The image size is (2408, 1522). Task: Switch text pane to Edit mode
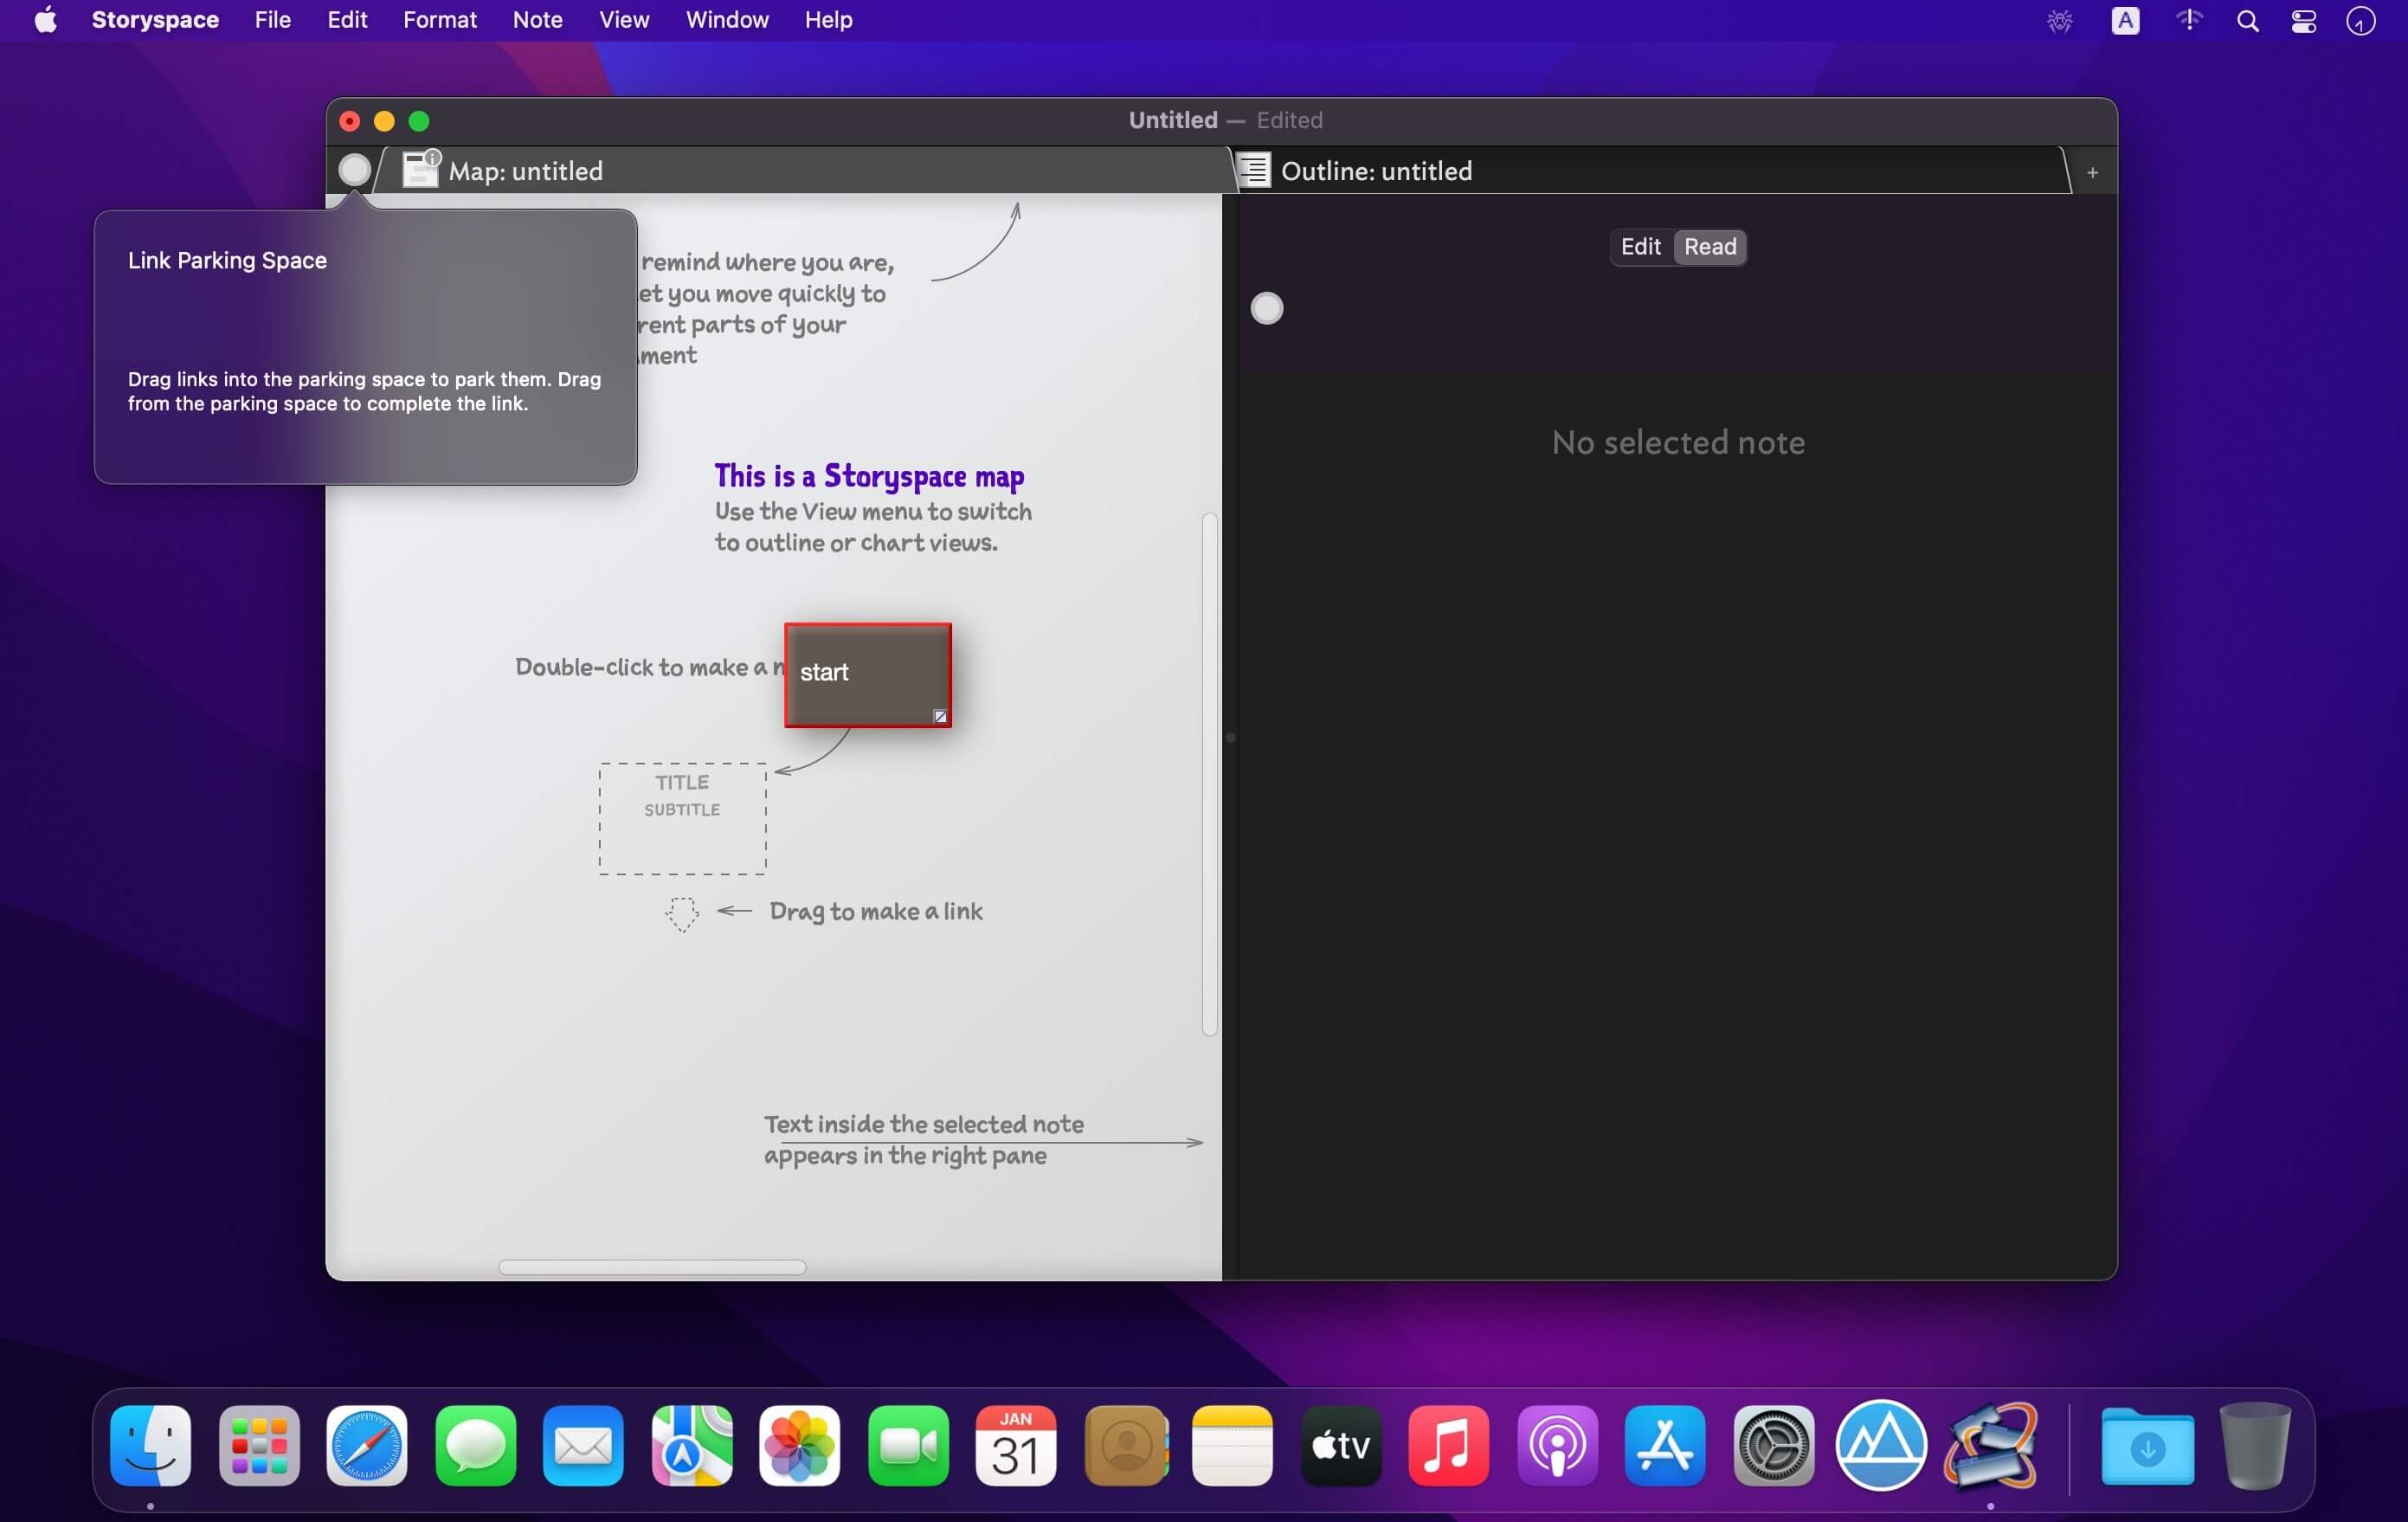pyautogui.click(x=1639, y=247)
